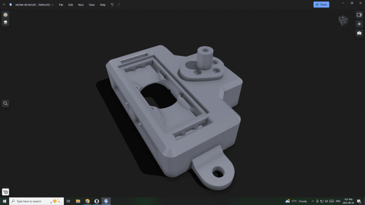Viewport: 365px width, 205px height.
Task: Open the Edit menu
Action: click(70, 5)
